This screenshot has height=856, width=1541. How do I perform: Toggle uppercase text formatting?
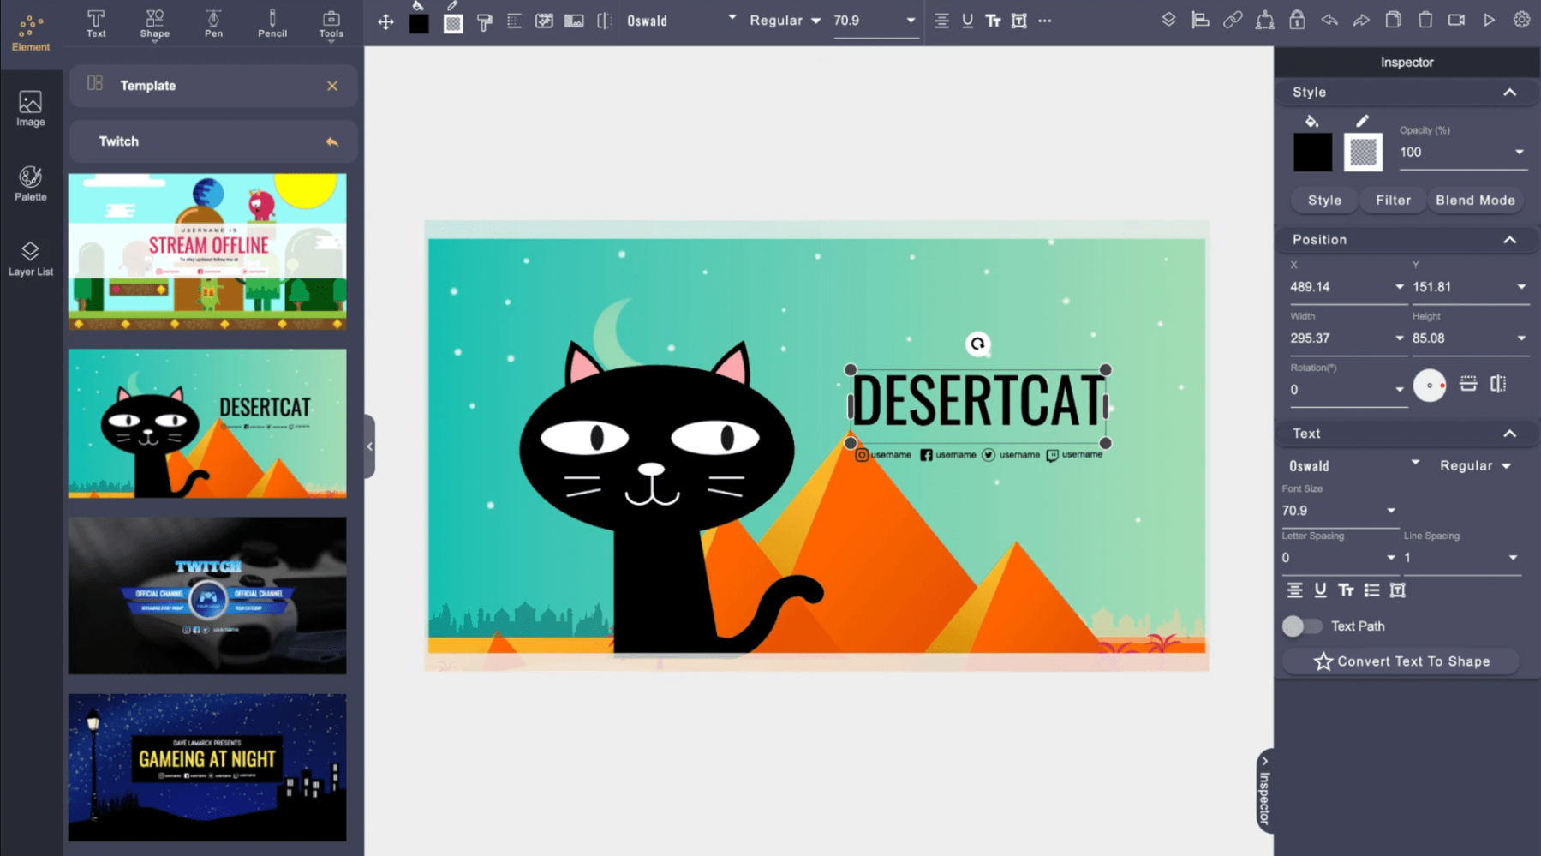(1346, 590)
